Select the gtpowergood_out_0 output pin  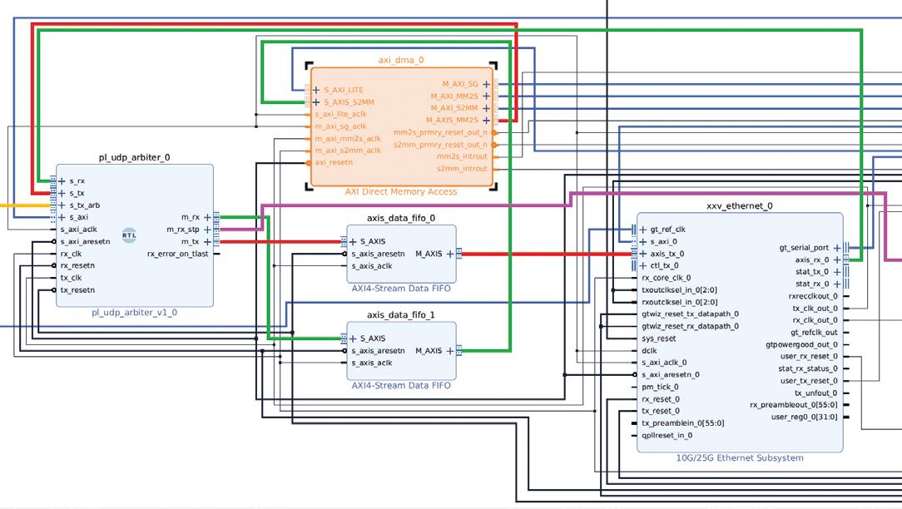[x=801, y=344]
